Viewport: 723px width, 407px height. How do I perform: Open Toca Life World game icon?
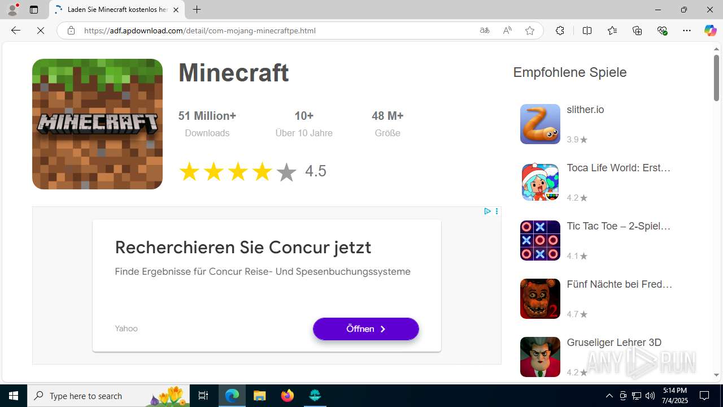[x=540, y=182]
